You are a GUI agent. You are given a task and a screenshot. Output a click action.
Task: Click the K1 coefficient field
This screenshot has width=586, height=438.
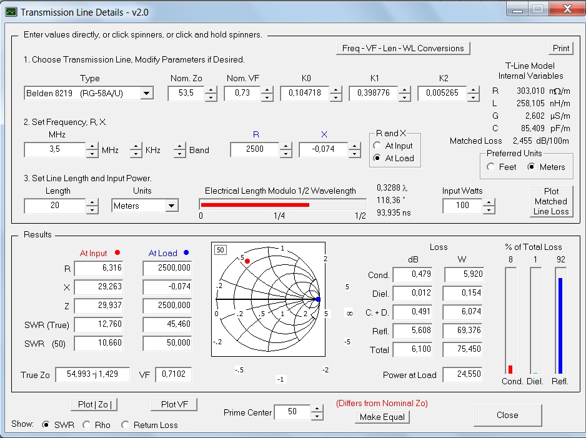(x=374, y=93)
